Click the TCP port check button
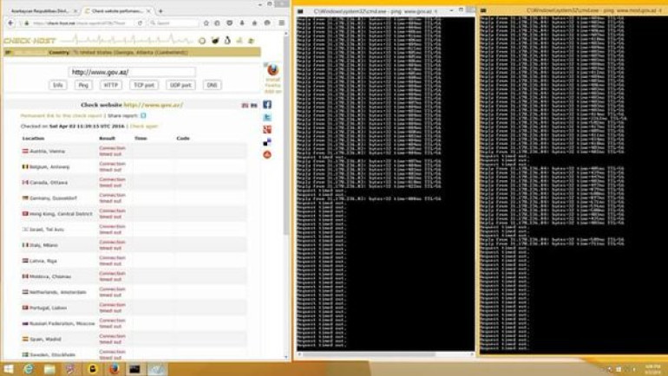Viewport: 668px width, 376px height. (x=144, y=85)
